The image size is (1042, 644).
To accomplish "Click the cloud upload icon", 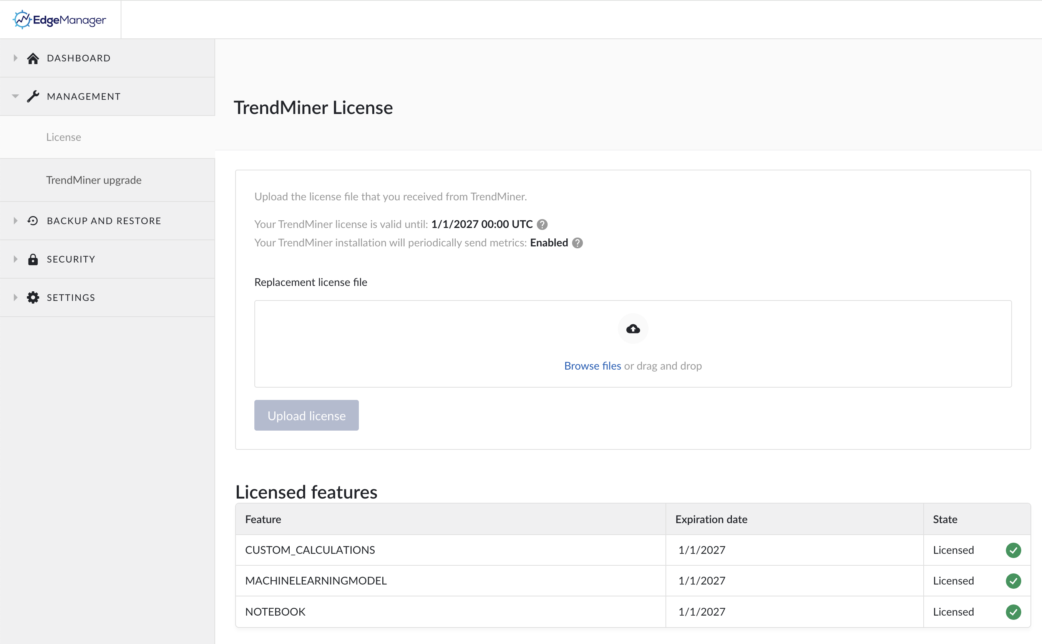I will click(633, 329).
